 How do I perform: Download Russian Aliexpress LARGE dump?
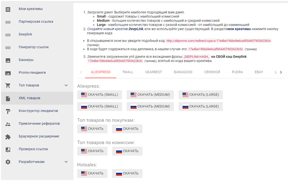[201, 106]
